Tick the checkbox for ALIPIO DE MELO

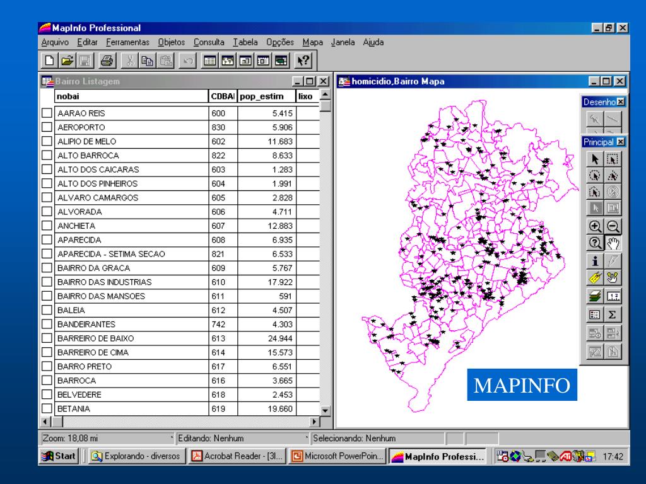tap(47, 141)
